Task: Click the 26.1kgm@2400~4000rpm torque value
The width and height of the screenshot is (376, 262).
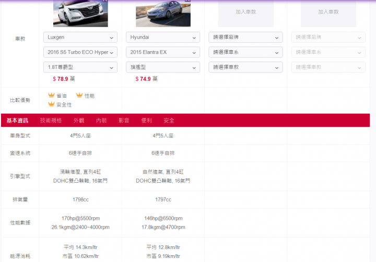Action: (80, 227)
